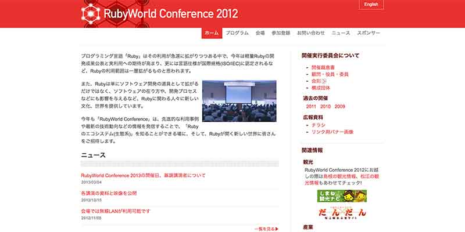View the 2010 past conference
Viewport: 465px width, 232px height.
point(325,107)
